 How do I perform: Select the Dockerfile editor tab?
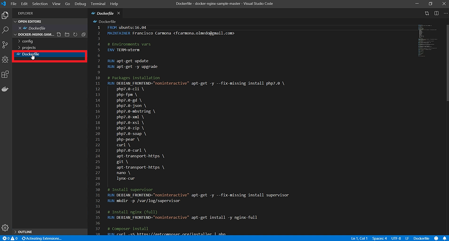click(x=105, y=13)
